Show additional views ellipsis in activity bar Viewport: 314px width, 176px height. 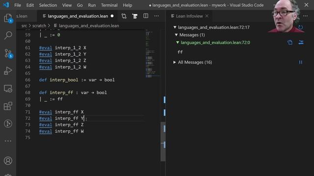8,141
